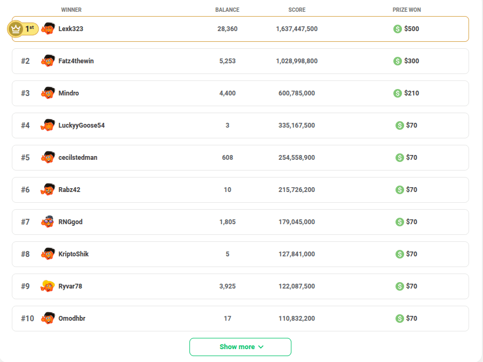The width and height of the screenshot is (483, 362).
Task: Click the #2 rank label
Action: (x=25, y=61)
